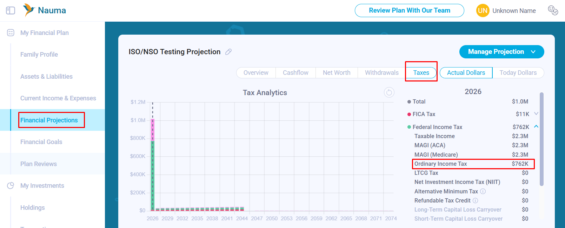Switch to Actual Dollars view

[x=466, y=73]
